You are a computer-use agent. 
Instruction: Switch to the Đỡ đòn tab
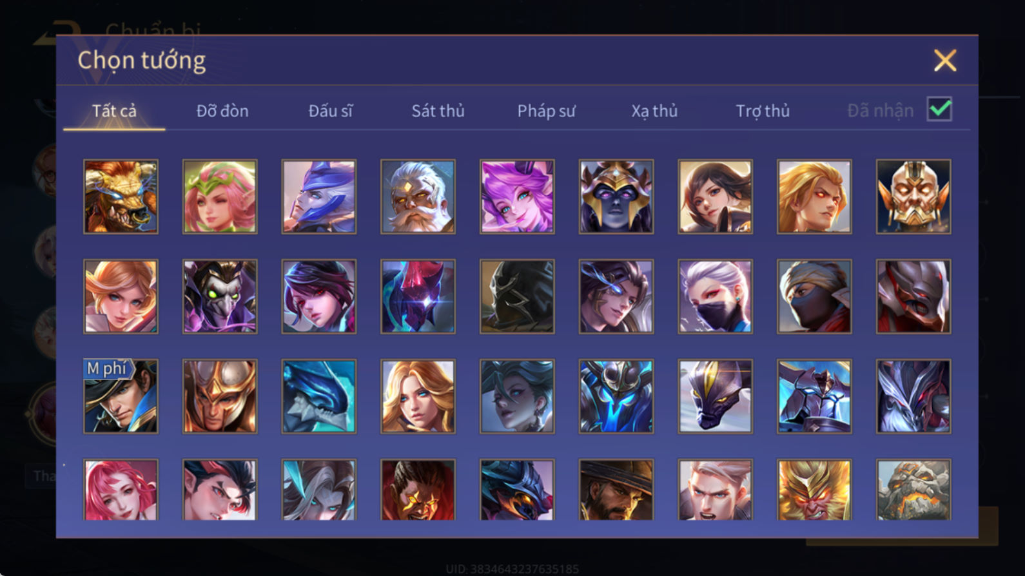[x=222, y=111]
